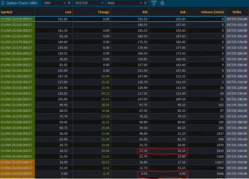Click Last value 83.16
Viewport: 249px width, 179px height.
pyautogui.click(x=63, y=36)
